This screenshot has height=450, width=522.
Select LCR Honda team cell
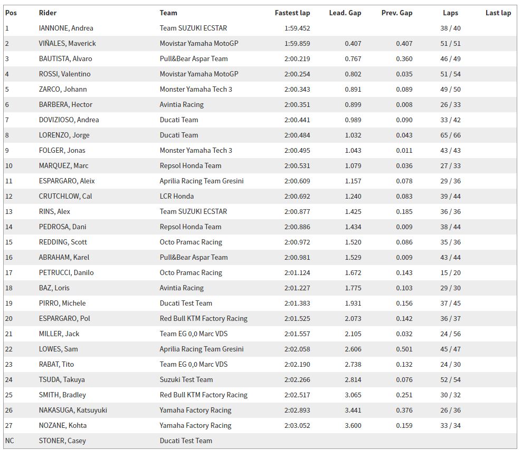(x=176, y=197)
